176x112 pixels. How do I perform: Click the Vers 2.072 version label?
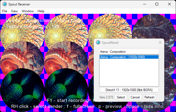point(106,97)
